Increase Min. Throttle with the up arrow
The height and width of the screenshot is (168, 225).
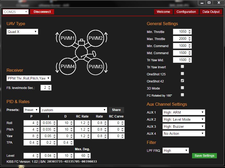point(190,30)
